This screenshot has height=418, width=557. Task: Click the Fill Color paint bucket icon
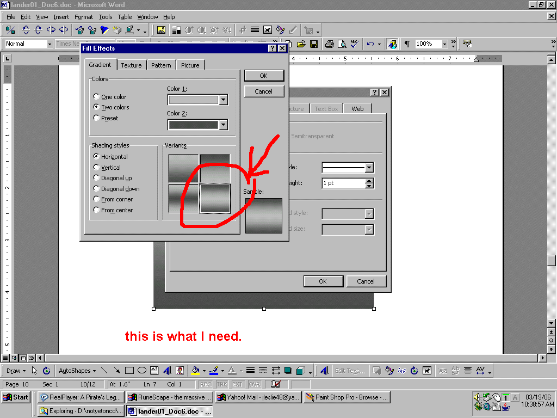click(x=195, y=371)
